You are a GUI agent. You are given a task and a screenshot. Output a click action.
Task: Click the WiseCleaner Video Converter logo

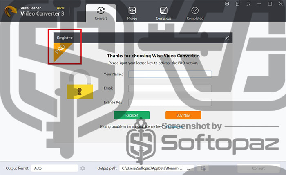11,11
